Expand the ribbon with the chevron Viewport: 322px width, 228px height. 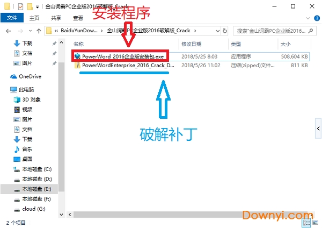click(308, 18)
